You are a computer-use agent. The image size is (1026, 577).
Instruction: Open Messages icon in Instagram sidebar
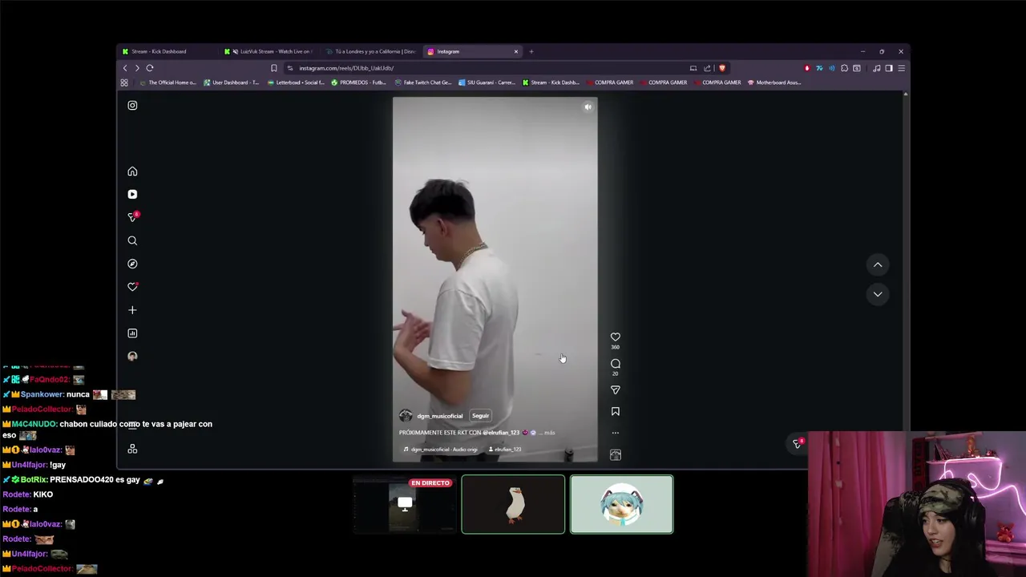133,217
